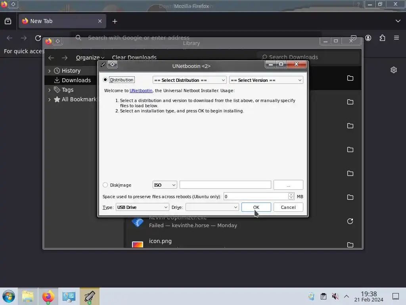Click the Search Downloads field
The width and height of the screenshot is (406, 305).
tap(308, 57)
